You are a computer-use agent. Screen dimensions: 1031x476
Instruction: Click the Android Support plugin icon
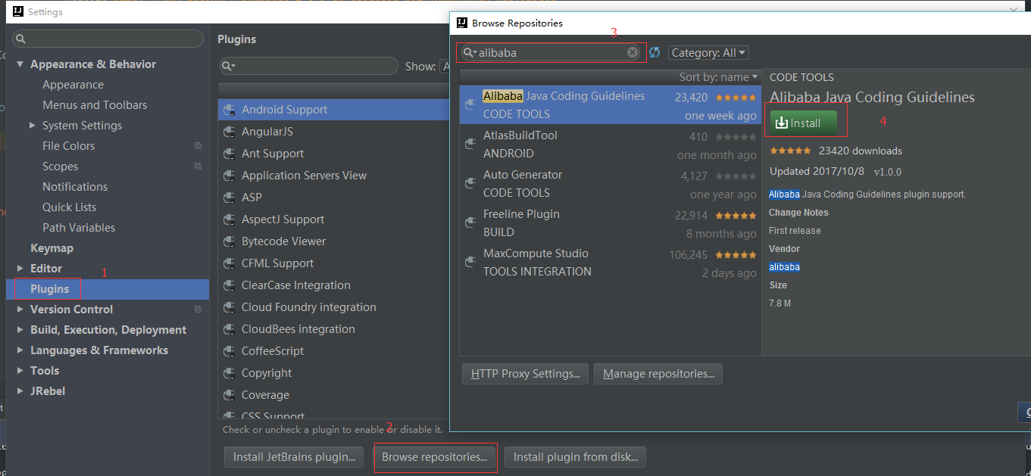229,110
